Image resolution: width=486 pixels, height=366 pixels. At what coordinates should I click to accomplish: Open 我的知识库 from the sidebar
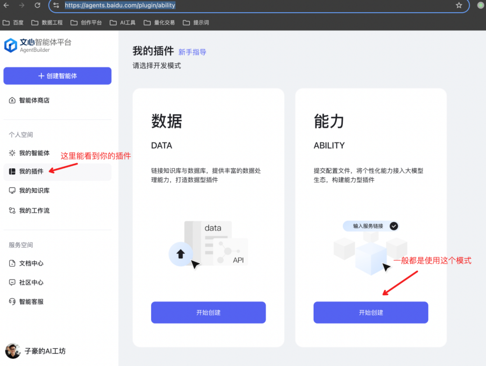click(34, 190)
